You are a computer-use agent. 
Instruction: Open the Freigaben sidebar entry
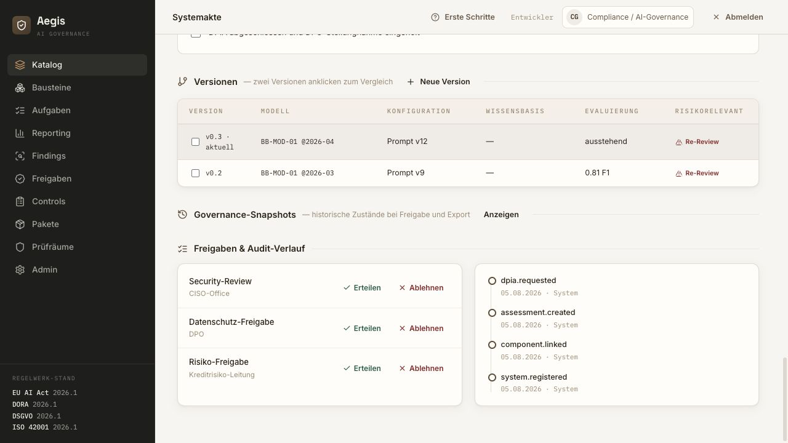tap(77, 178)
